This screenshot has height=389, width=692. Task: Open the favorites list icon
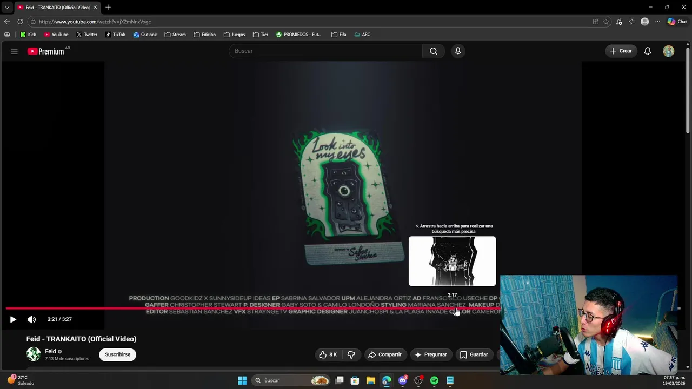(x=631, y=22)
